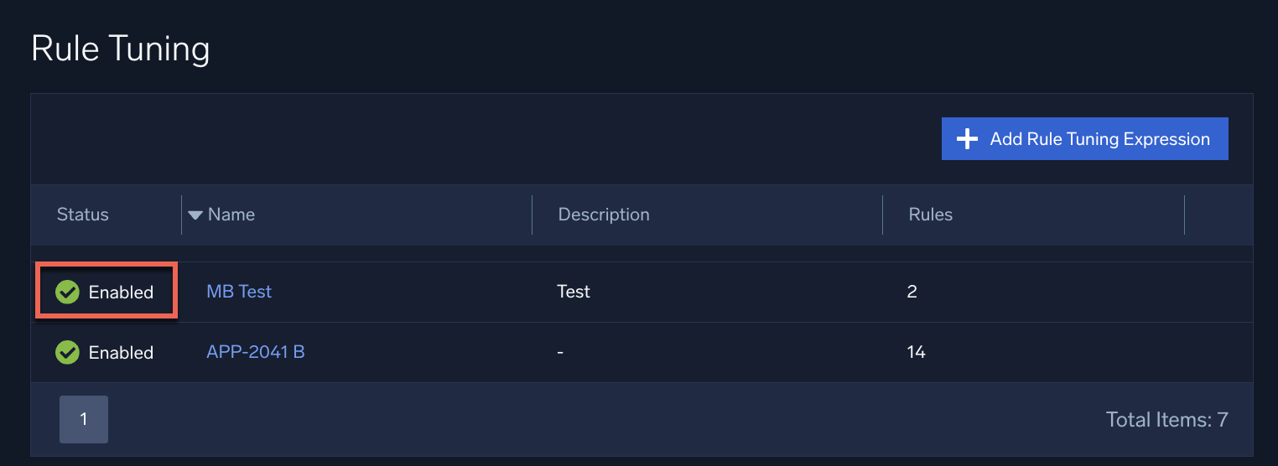This screenshot has height=466, width=1278.
Task: Open the APP-2041 B expression link
Action: (x=256, y=352)
